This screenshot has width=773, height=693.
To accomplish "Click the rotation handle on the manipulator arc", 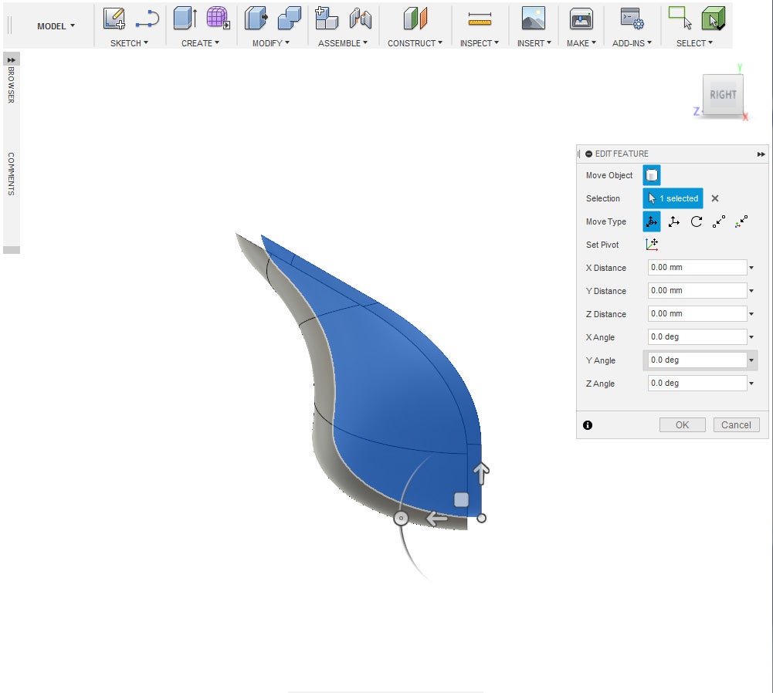I will (401, 519).
